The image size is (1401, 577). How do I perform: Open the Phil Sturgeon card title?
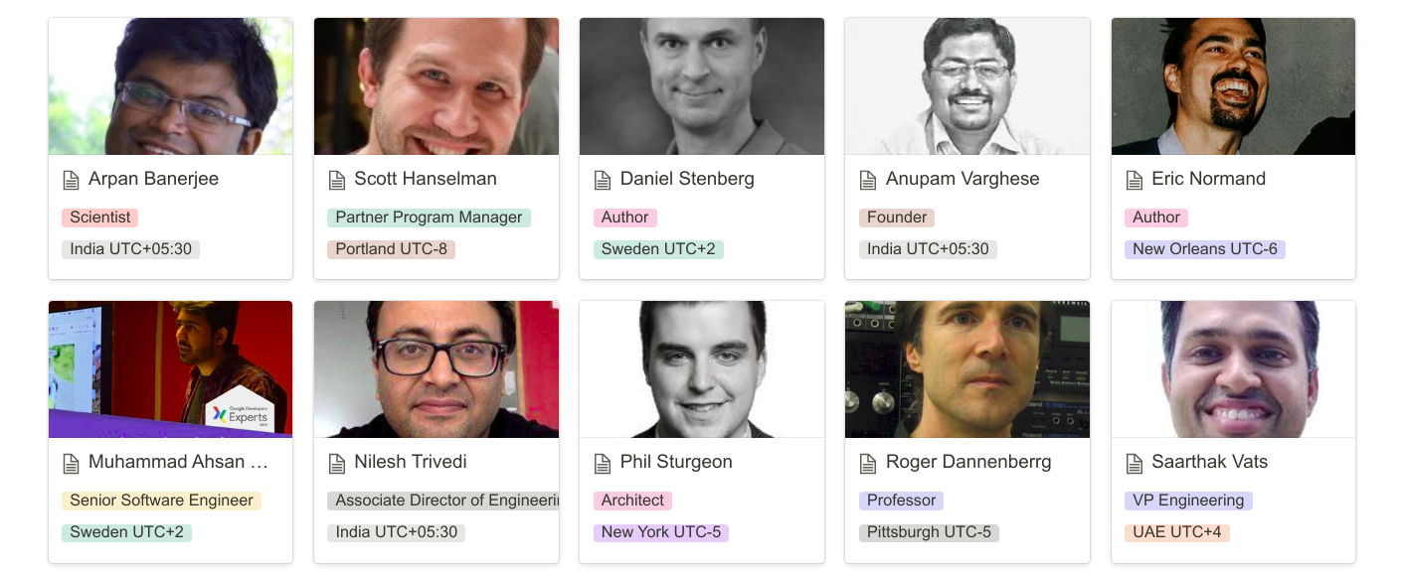point(676,462)
